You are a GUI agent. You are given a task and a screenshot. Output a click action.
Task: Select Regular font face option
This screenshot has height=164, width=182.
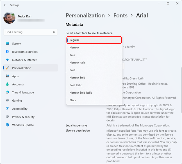[x=94, y=40]
